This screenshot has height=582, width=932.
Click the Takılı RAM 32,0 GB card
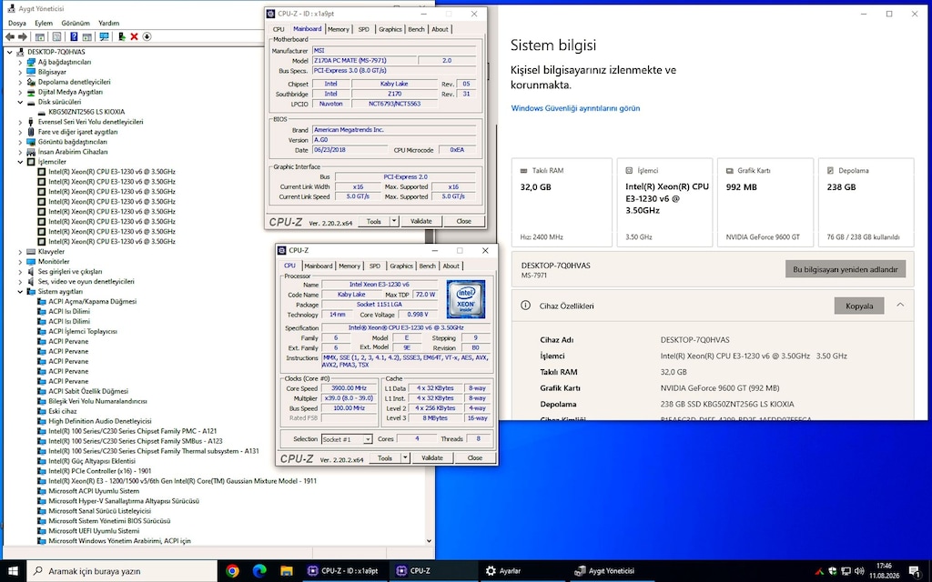[562, 203]
